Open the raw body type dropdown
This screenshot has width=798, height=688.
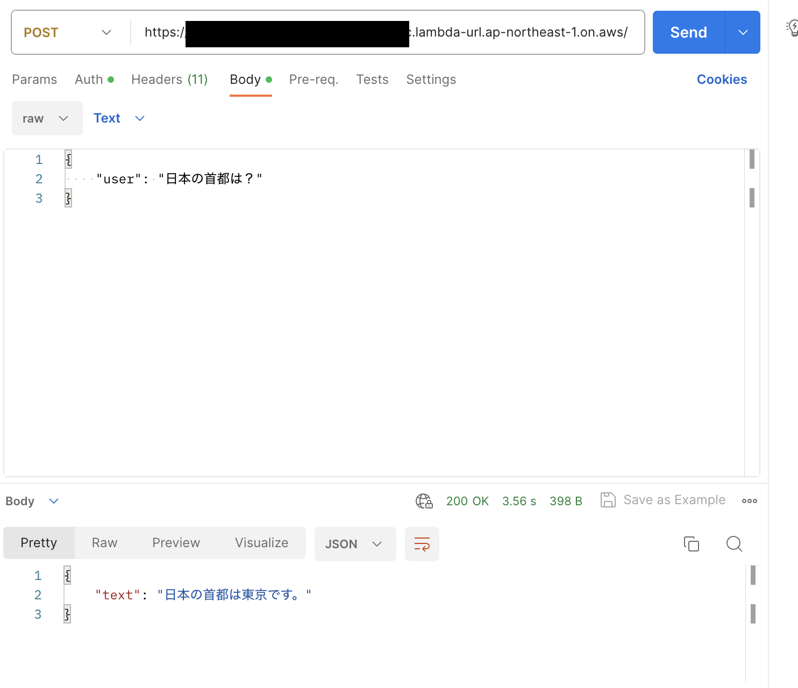coord(47,118)
